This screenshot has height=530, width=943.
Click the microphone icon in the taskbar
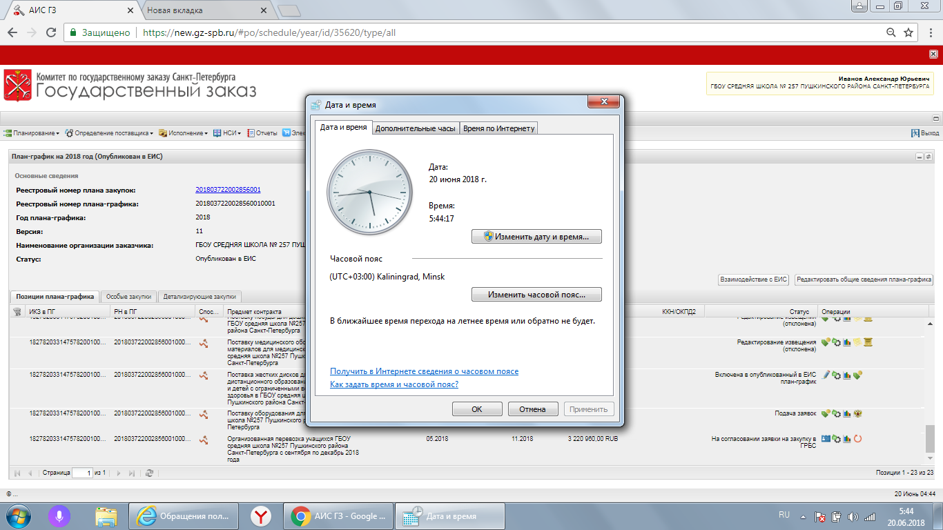[x=60, y=516]
